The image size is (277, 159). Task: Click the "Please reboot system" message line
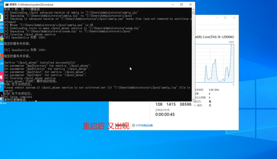pyautogui.click(x=97, y=89)
